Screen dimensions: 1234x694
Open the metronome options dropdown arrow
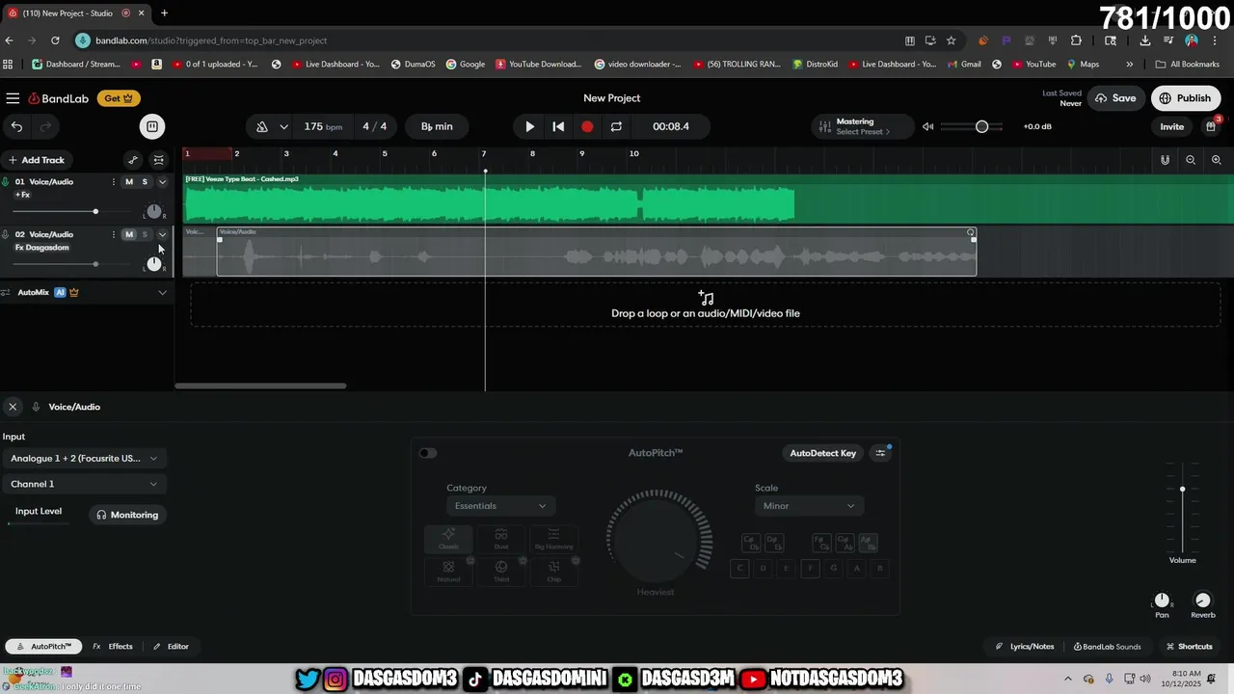(283, 126)
